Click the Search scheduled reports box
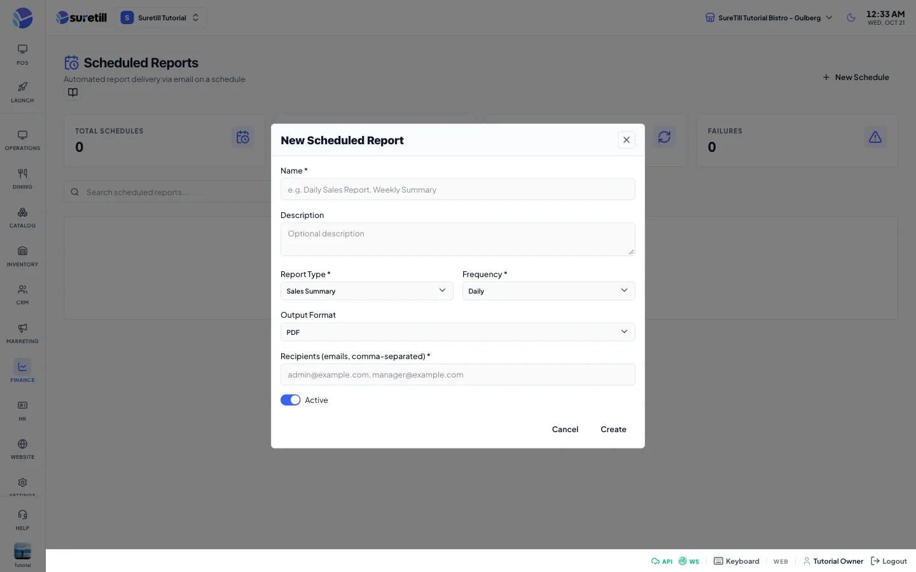The image size is (916, 572). 168,192
